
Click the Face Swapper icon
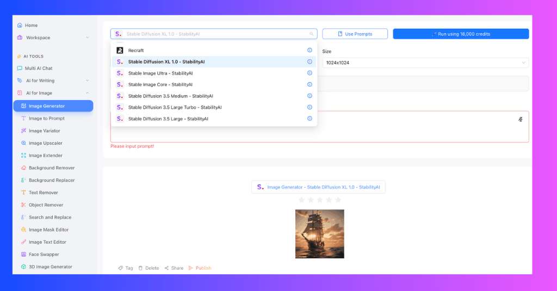(x=23, y=255)
